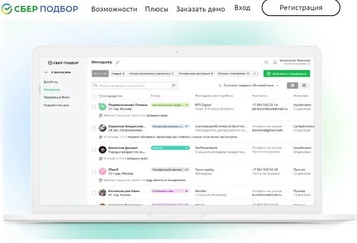357x243 pixels.
Task: Click phone number +7 964 543 56 43
Action: (265, 169)
